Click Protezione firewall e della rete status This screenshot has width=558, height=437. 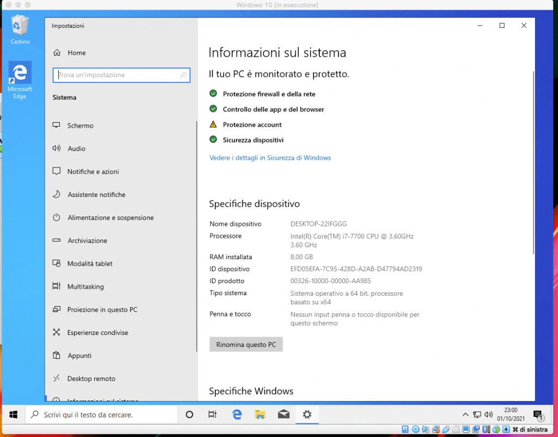click(x=262, y=94)
